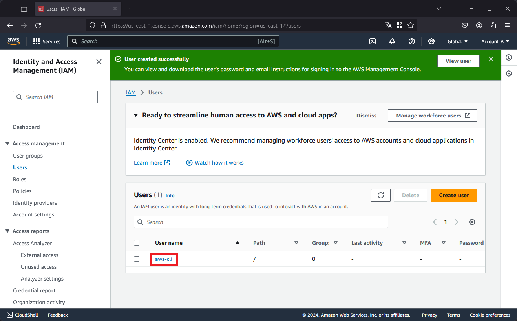Open Firefox extensions puzzle icon

pyautogui.click(x=493, y=25)
